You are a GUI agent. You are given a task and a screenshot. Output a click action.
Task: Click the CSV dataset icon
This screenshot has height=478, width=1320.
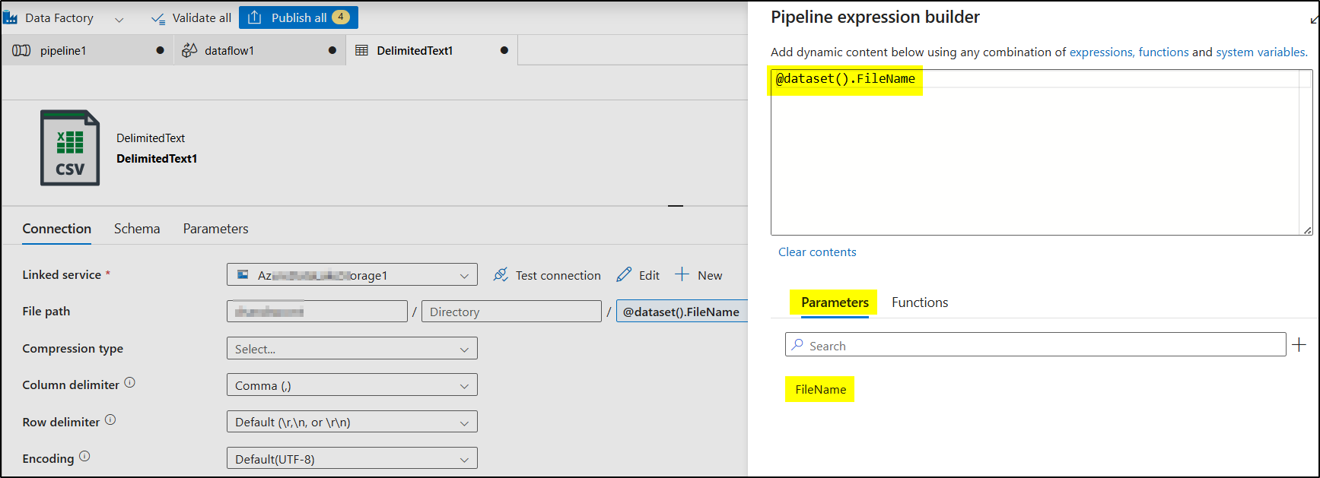(70, 147)
